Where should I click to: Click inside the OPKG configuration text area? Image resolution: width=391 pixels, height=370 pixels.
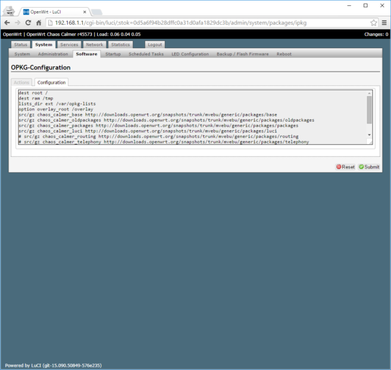(189, 117)
